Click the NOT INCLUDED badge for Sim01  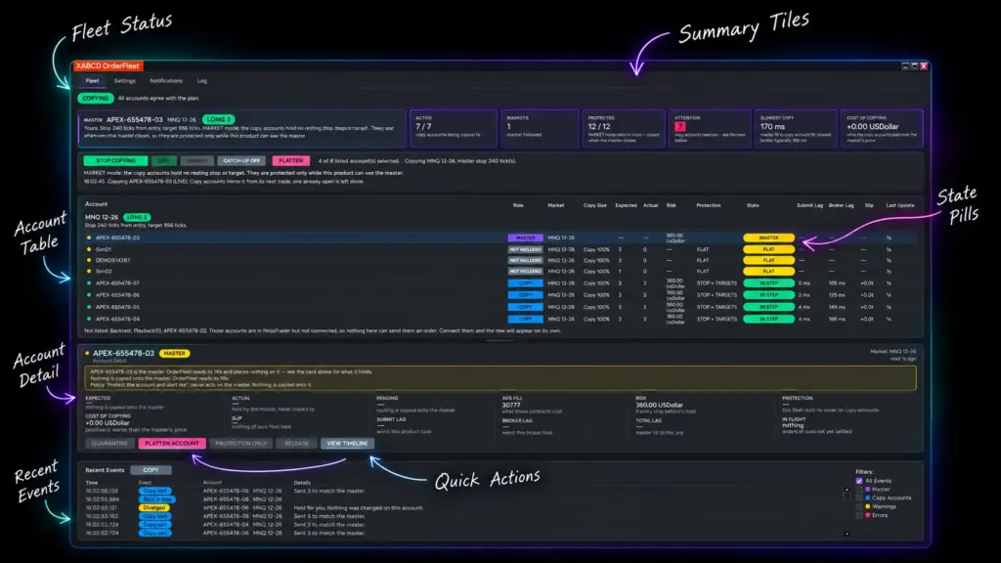(x=525, y=249)
